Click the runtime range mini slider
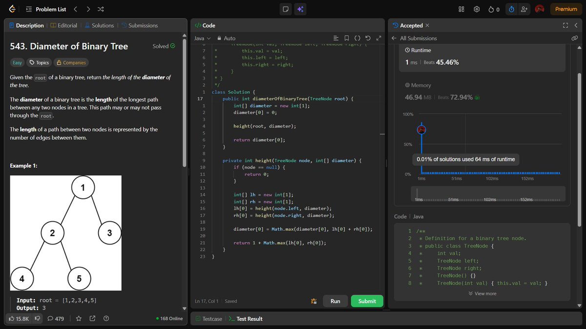Viewport: 586px width, 329px height. pyautogui.click(x=488, y=194)
